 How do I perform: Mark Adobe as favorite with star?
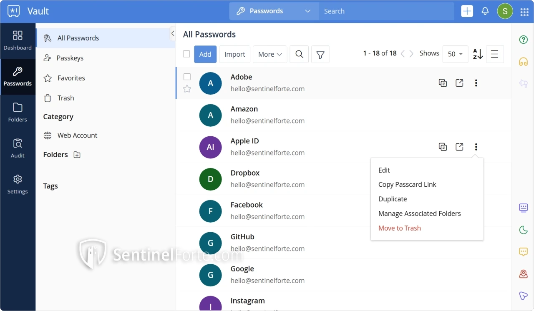click(x=187, y=89)
